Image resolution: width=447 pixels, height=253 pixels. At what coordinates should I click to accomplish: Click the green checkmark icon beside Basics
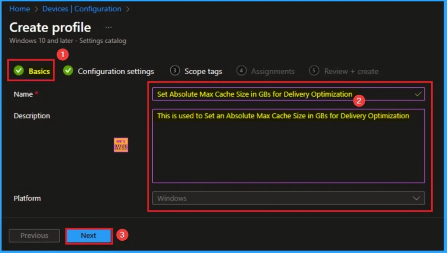[18, 71]
